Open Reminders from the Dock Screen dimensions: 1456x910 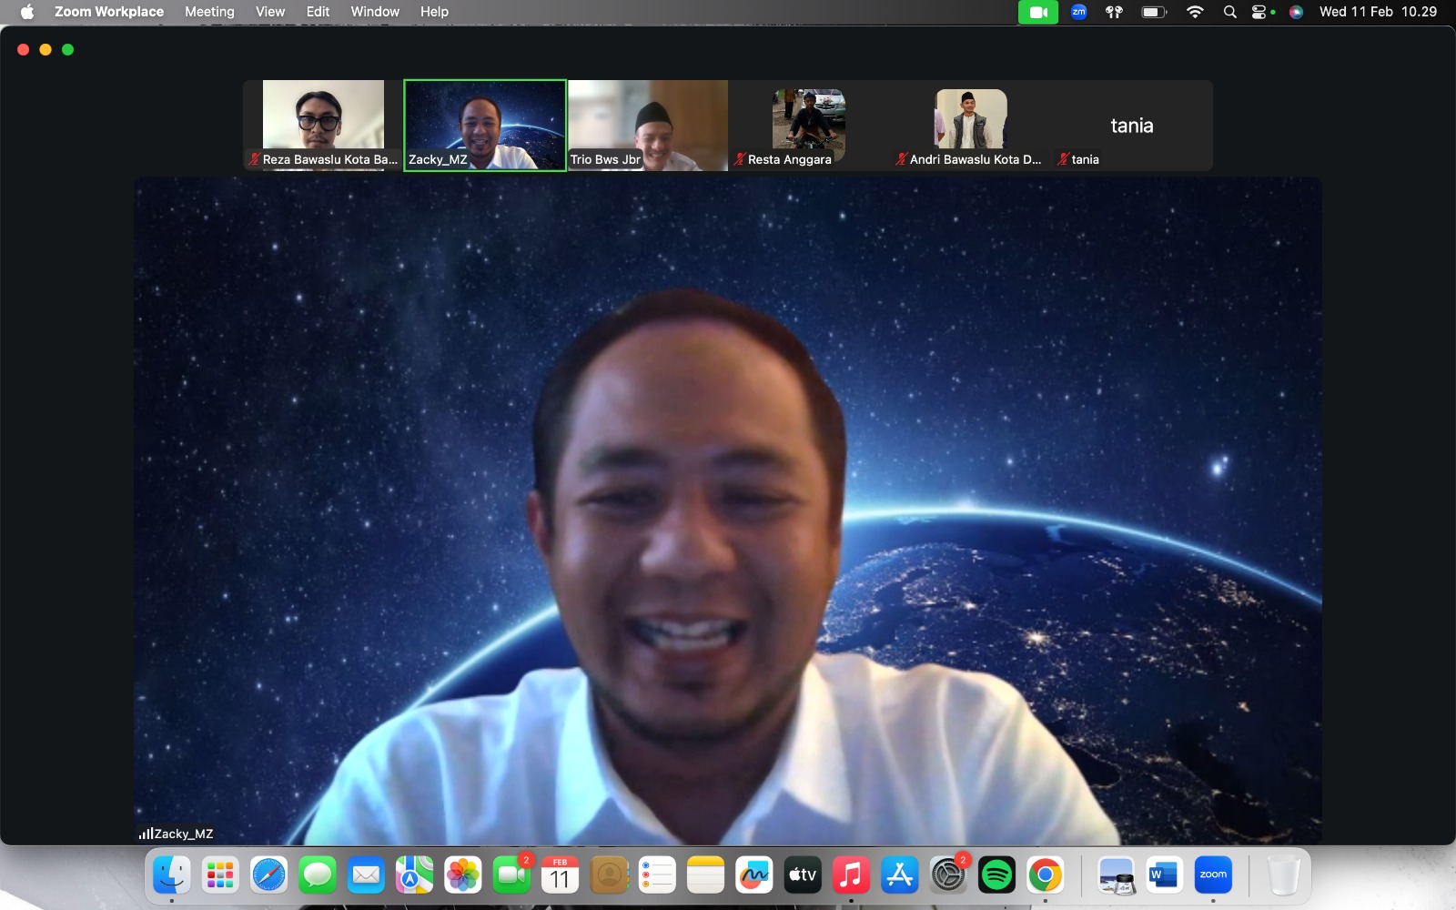[x=657, y=875]
